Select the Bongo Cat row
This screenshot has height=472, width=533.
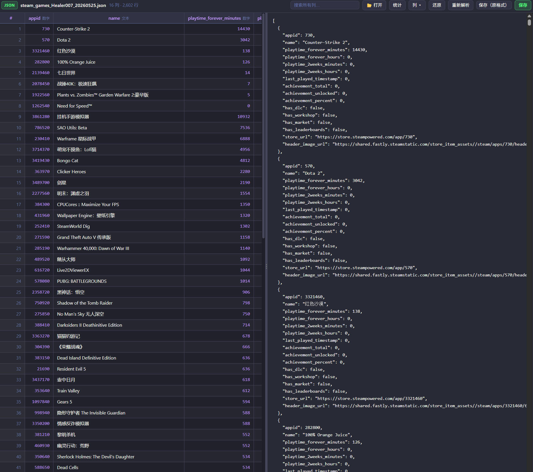point(131,160)
